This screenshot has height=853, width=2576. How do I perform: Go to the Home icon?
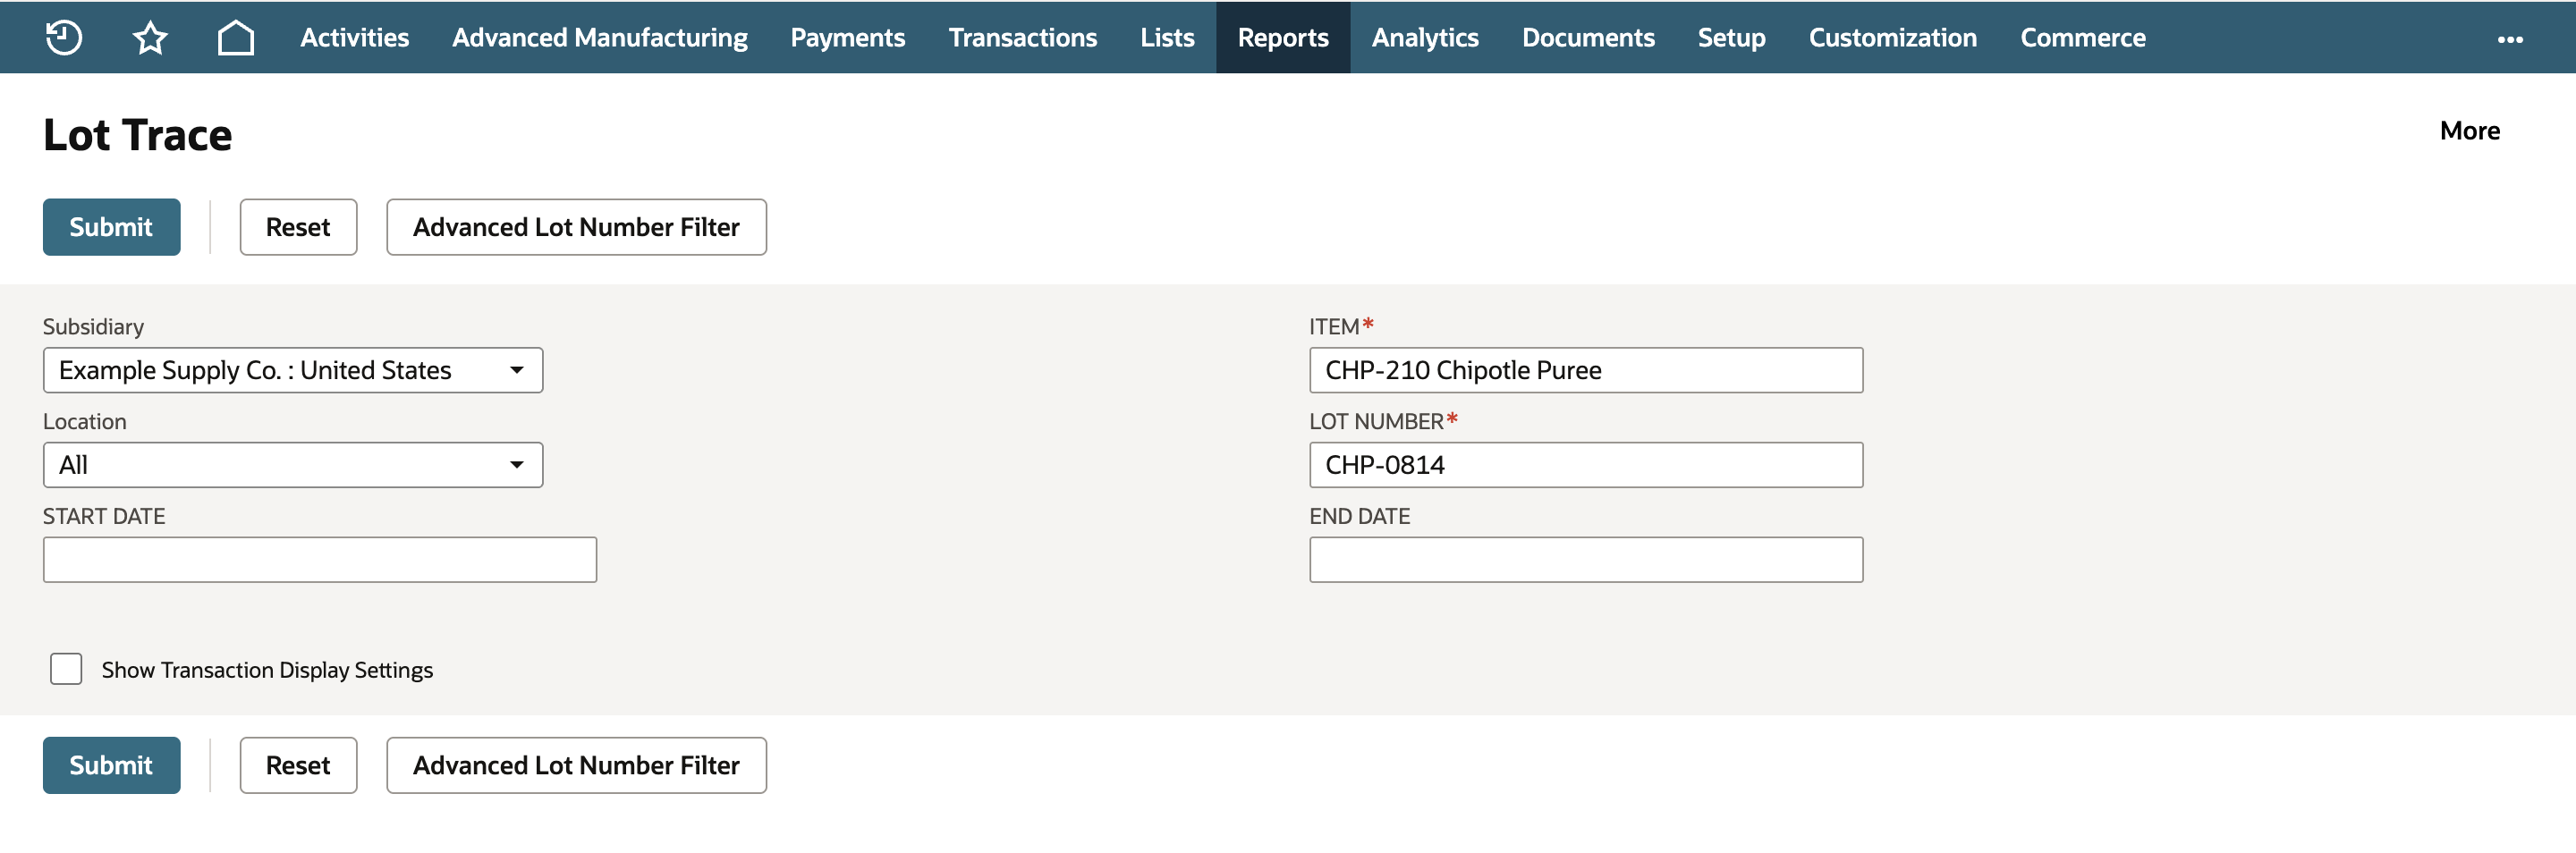pyautogui.click(x=236, y=38)
